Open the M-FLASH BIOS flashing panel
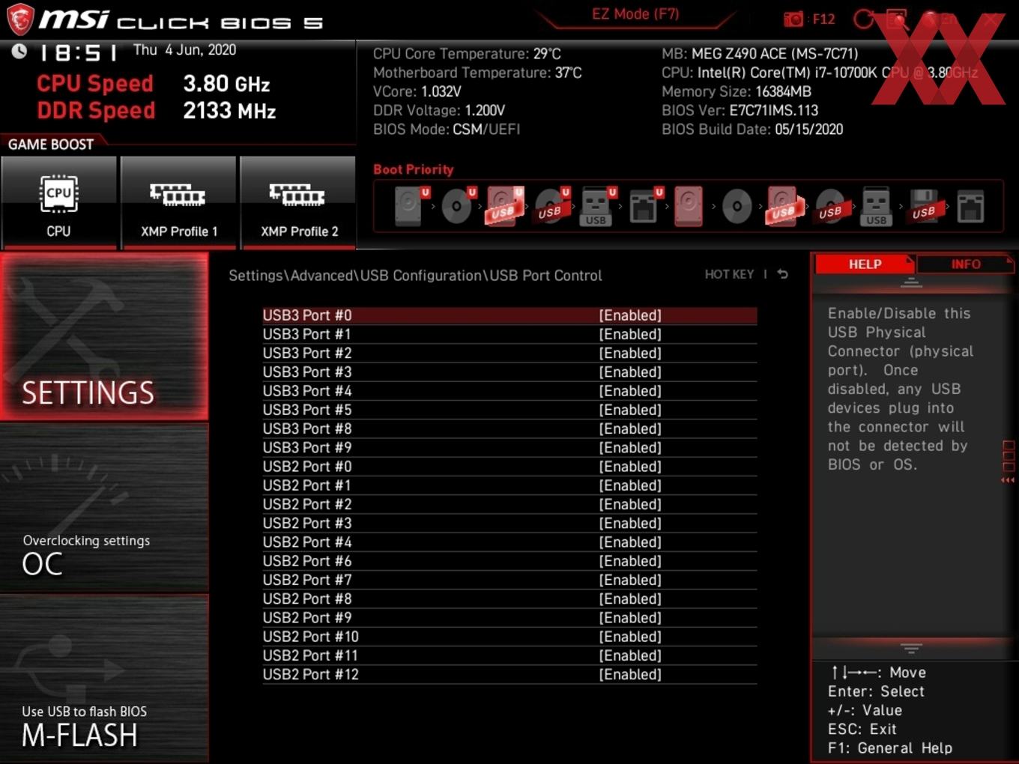This screenshot has width=1019, height=764. point(104,679)
